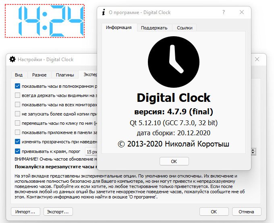Uncheck "привязывать к краям, порог" checkbox
The width and height of the screenshot is (274, 223).
pyautogui.click(x=17, y=151)
